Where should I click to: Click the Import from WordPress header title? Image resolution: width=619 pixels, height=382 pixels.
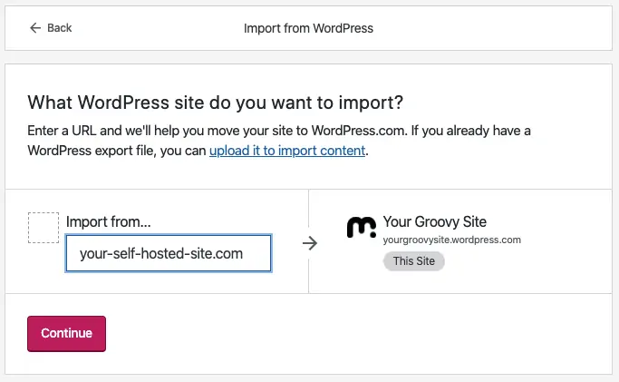pyautogui.click(x=308, y=28)
